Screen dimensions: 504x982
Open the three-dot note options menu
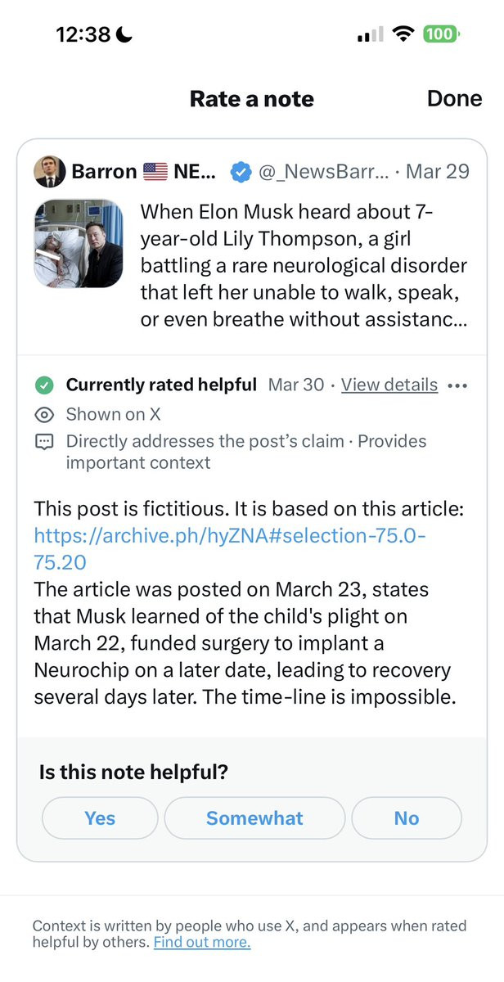pyautogui.click(x=458, y=385)
